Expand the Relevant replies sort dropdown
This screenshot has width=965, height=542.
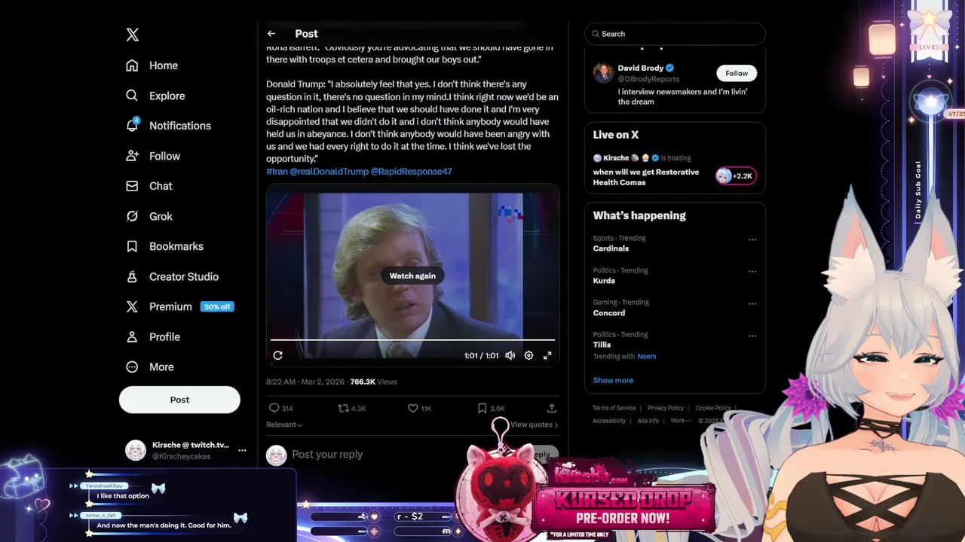point(284,425)
